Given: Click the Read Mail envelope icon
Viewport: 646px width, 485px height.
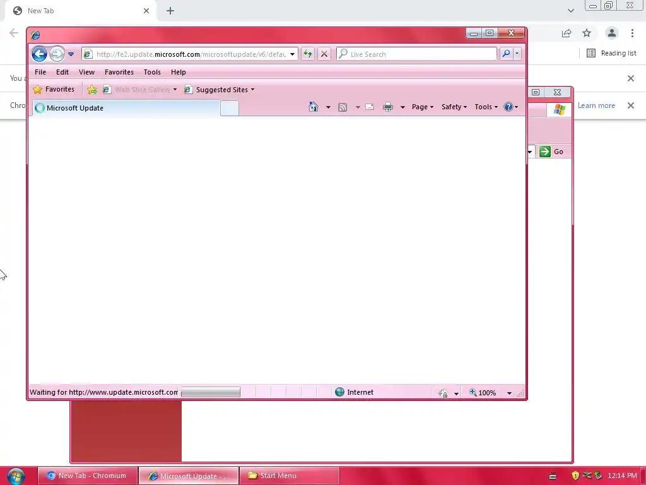Looking at the screenshot, I should [370, 107].
